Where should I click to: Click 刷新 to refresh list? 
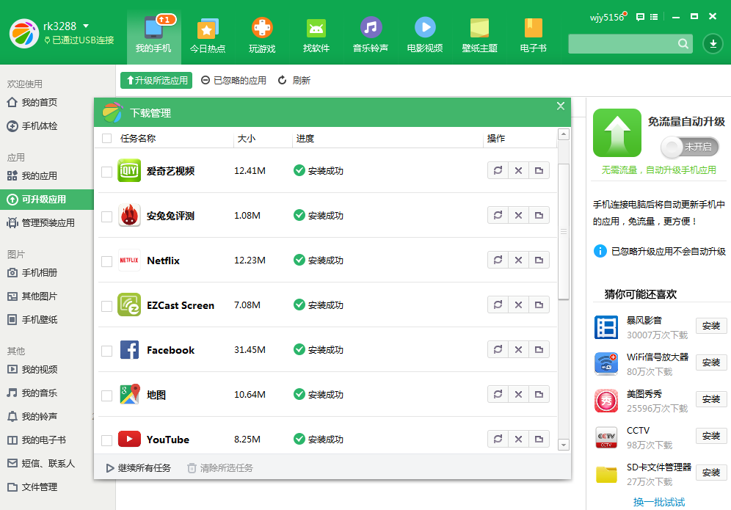click(294, 80)
